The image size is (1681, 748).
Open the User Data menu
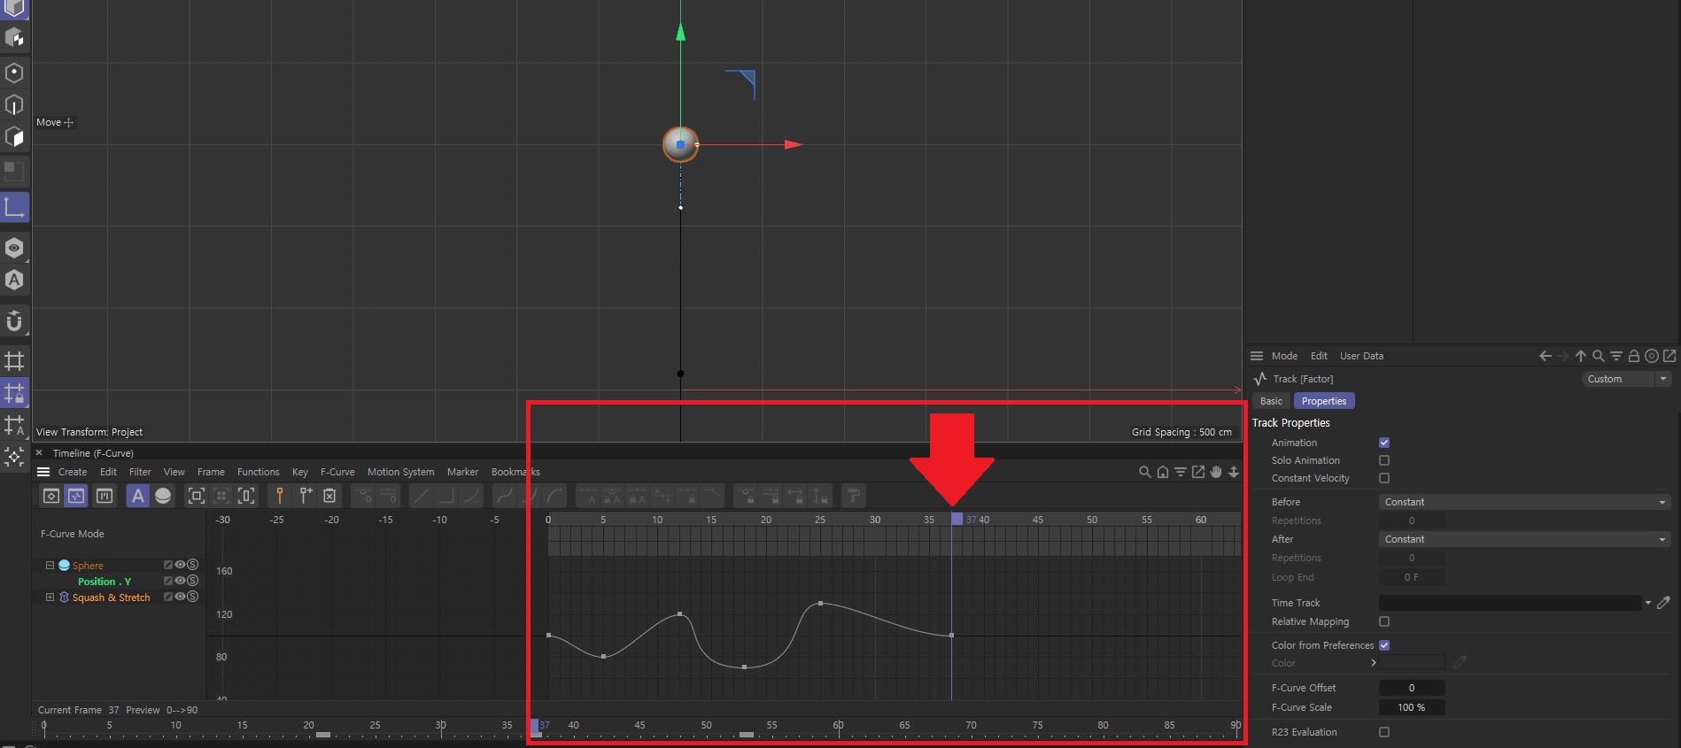click(1361, 356)
